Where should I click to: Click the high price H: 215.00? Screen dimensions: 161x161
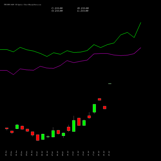click(x=83, y=8)
